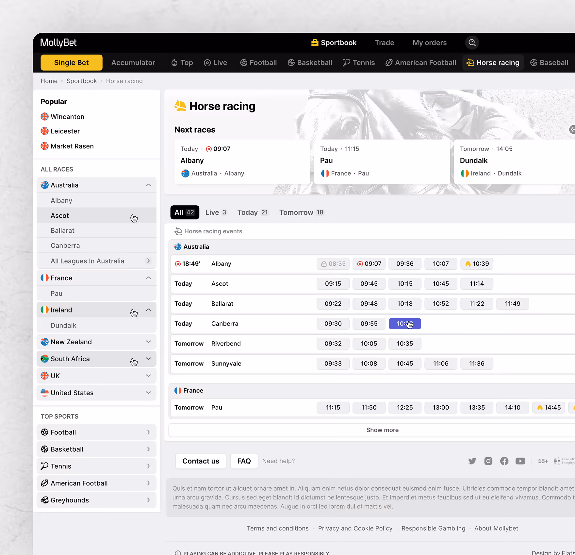
Task: Click the Contact us button
Action: (201, 461)
